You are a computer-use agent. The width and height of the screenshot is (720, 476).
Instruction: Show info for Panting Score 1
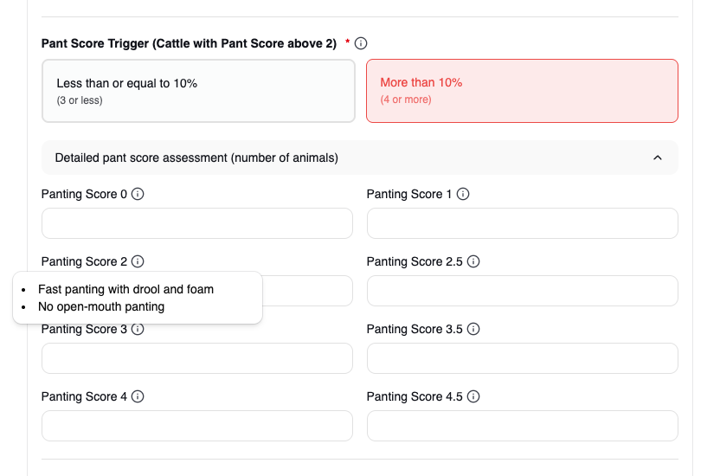[x=463, y=194]
